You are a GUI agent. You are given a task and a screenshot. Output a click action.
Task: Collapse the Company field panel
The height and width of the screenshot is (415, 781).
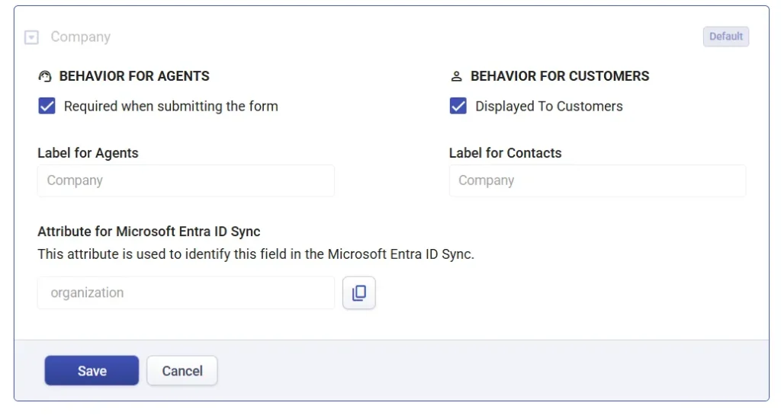[x=31, y=37]
